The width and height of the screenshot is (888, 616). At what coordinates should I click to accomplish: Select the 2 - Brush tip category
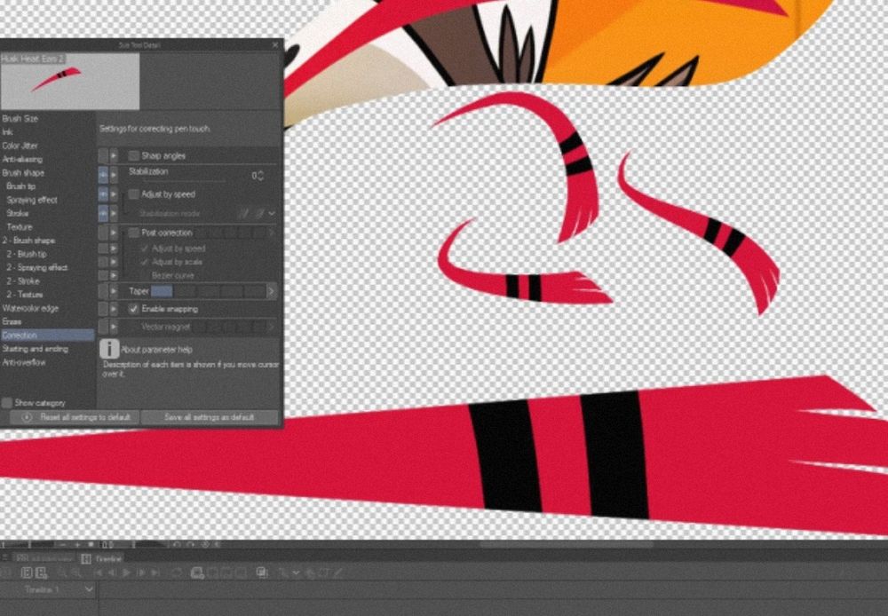pos(26,254)
